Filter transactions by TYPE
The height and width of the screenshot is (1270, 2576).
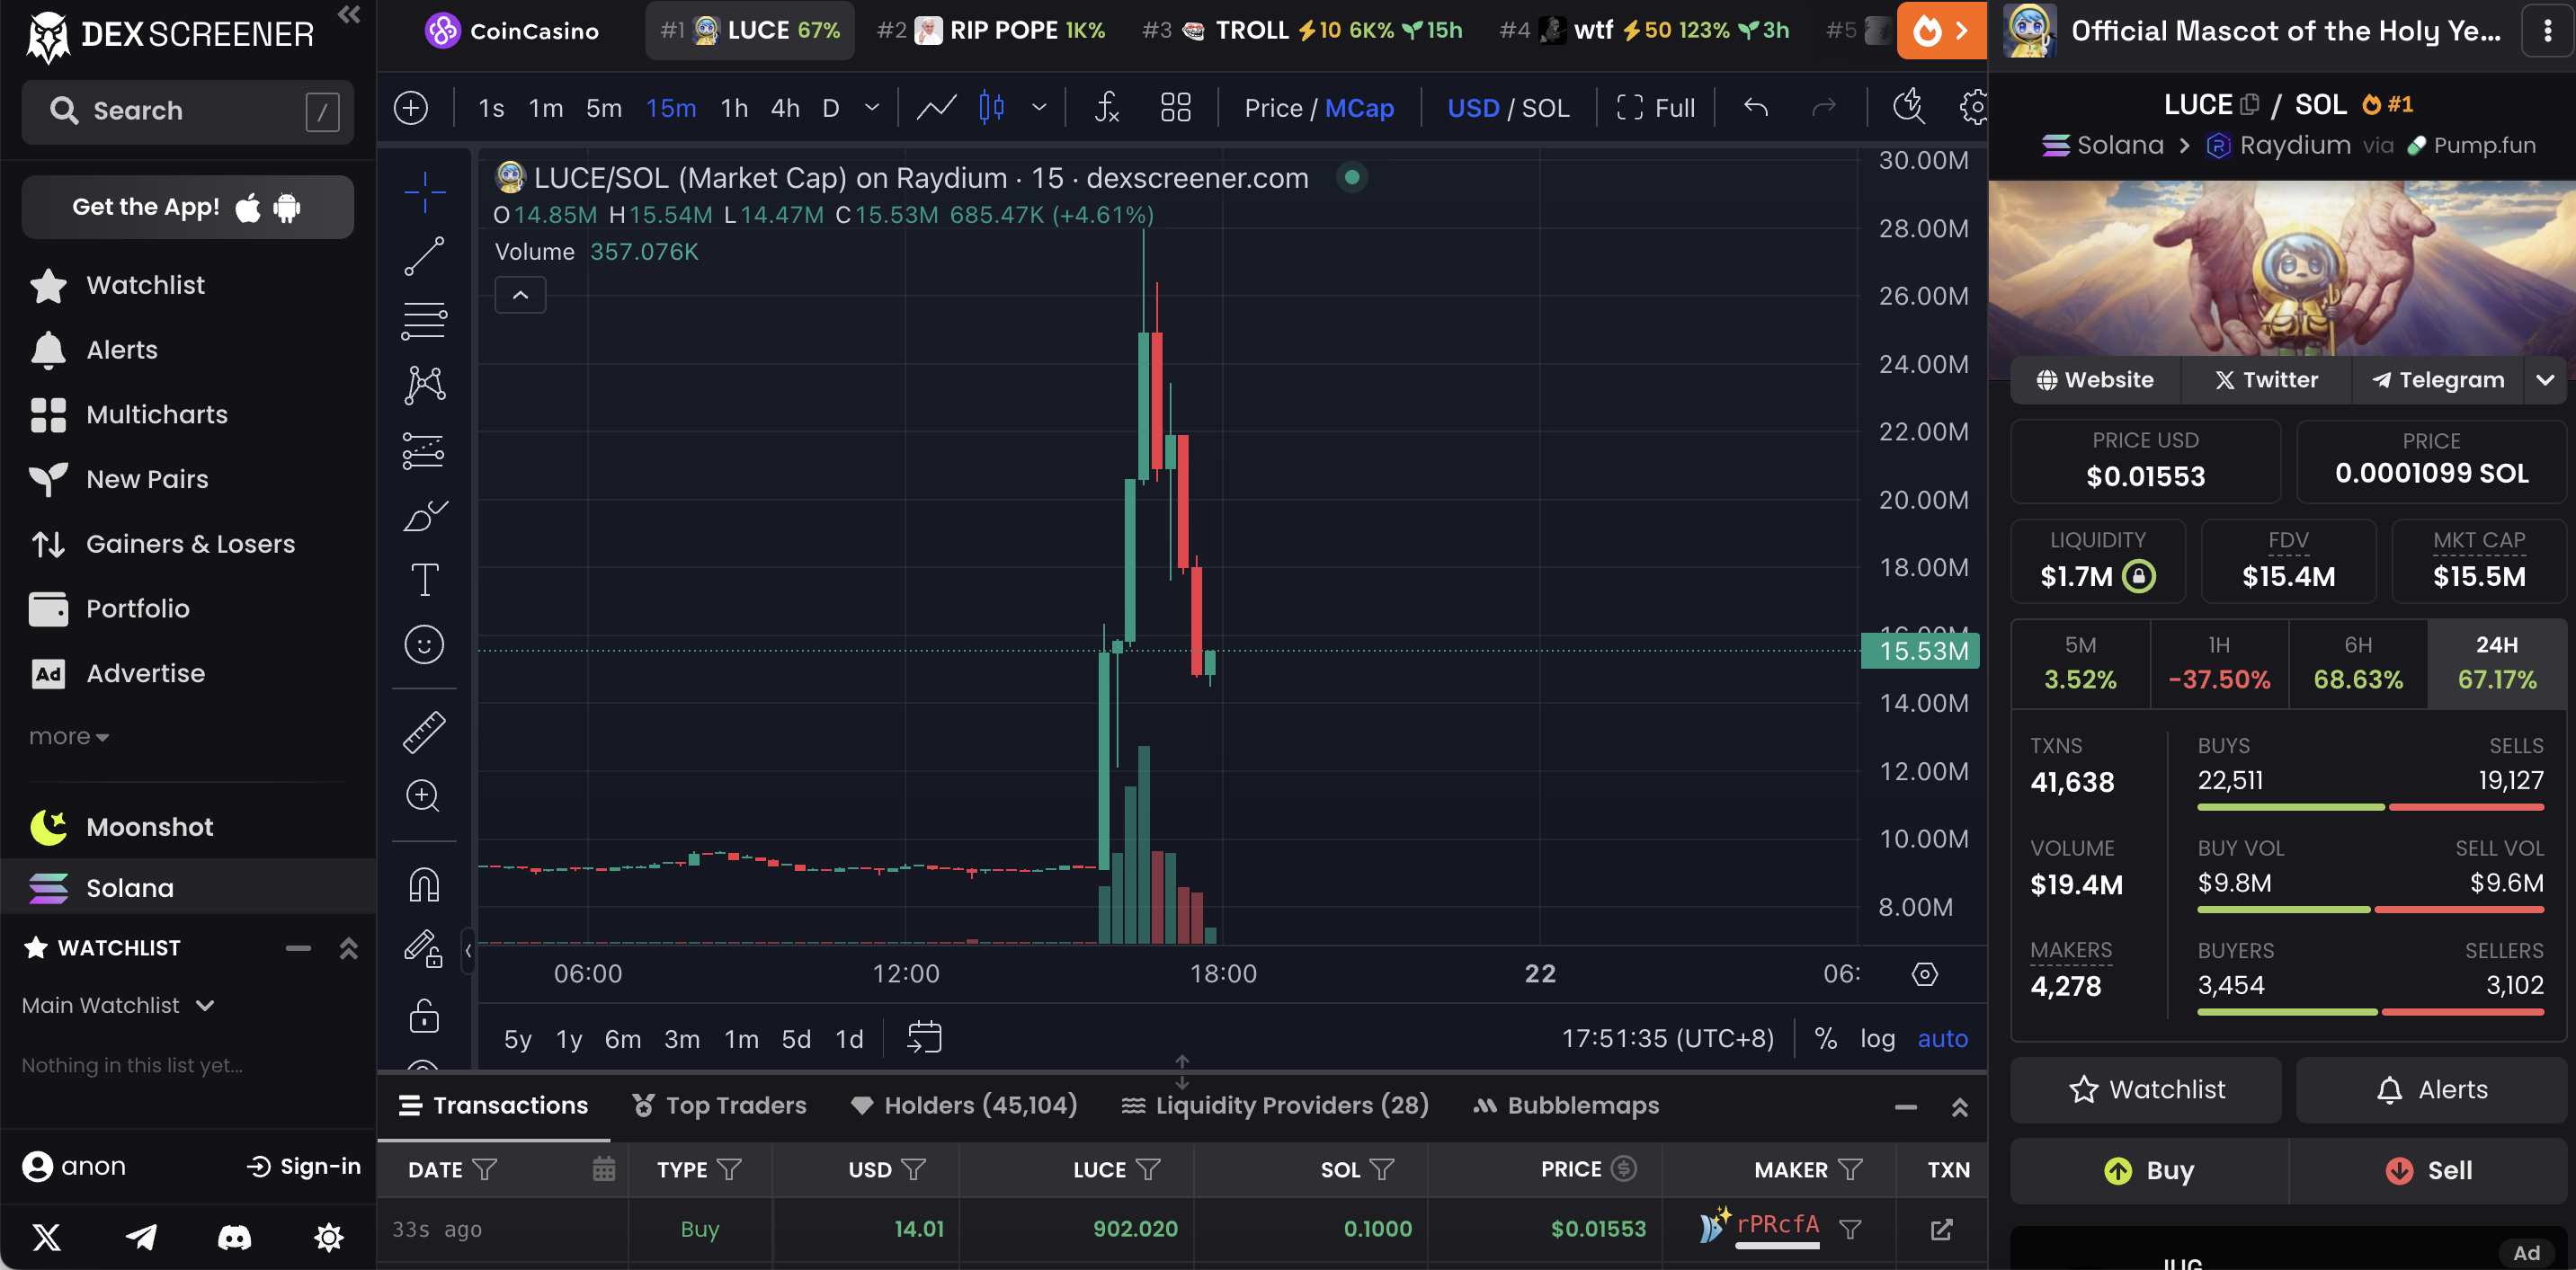click(730, 1169)
